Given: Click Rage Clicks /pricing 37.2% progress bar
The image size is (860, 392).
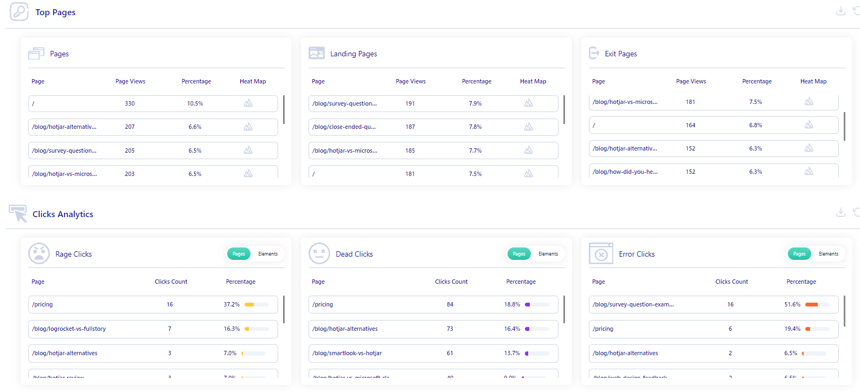Looking at the screenshot, I should (256, 304).
